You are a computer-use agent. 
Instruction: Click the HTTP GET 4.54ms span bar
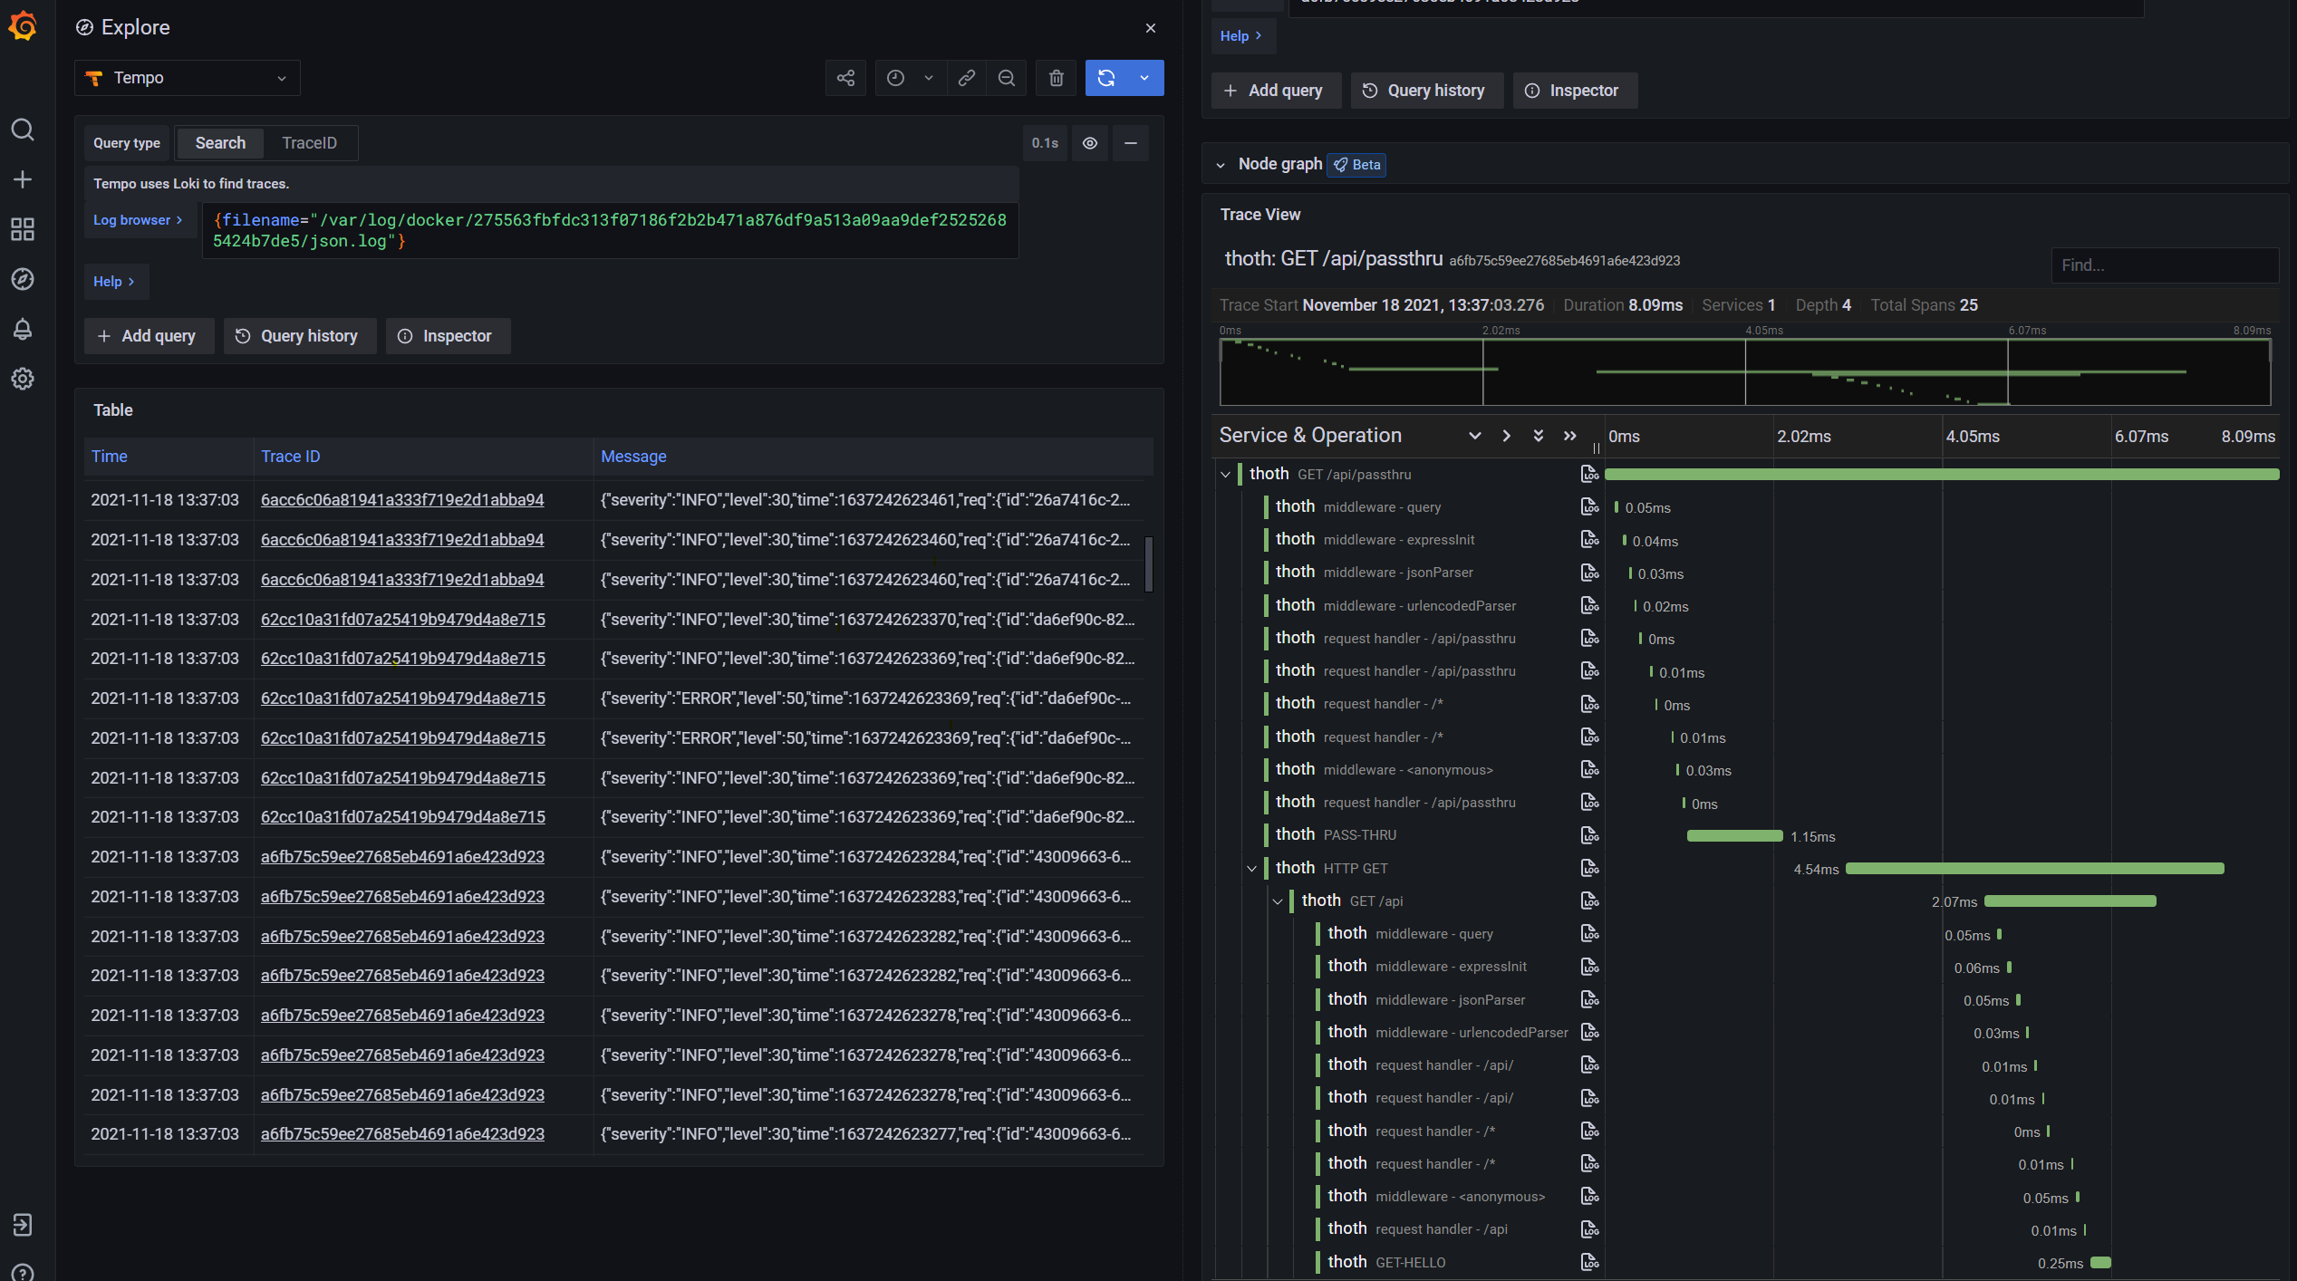click(2034, 869)
